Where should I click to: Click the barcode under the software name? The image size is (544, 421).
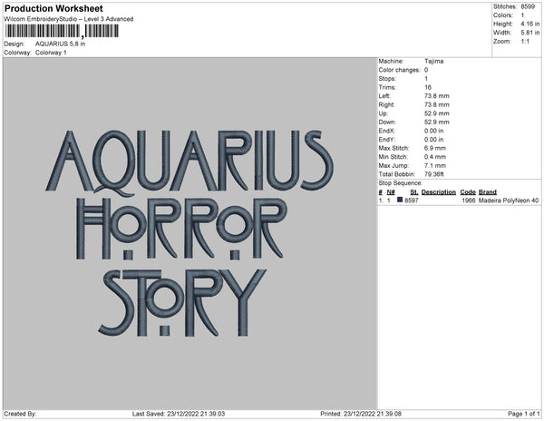(62, 31)
